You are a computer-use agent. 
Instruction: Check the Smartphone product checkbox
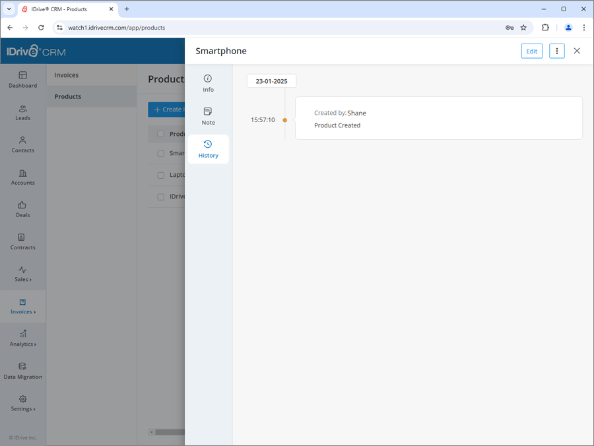pos(161,152)
